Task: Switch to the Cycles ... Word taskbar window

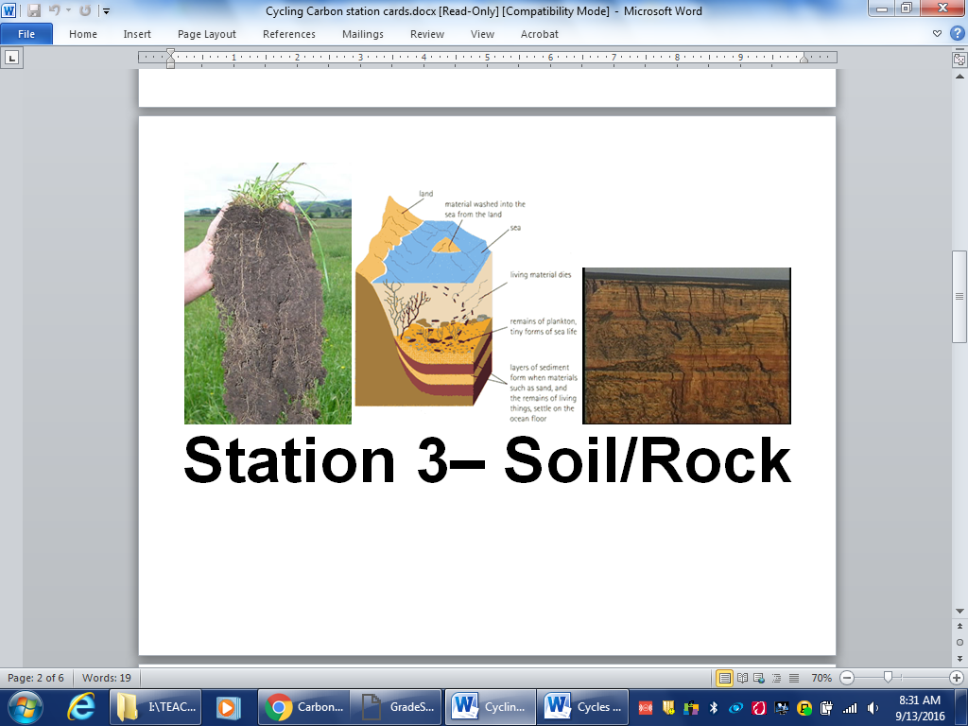Action: 582,707
